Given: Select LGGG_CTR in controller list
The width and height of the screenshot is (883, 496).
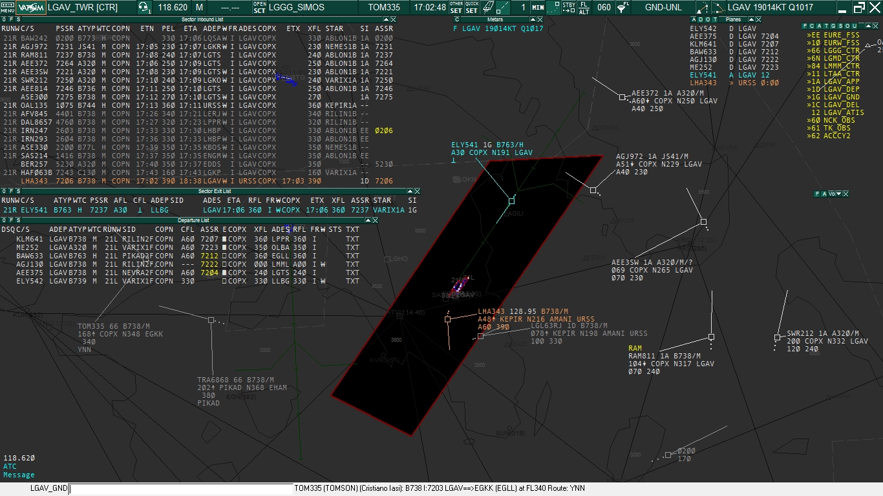Looking at the screenshot, I should (x=834, y=50).
